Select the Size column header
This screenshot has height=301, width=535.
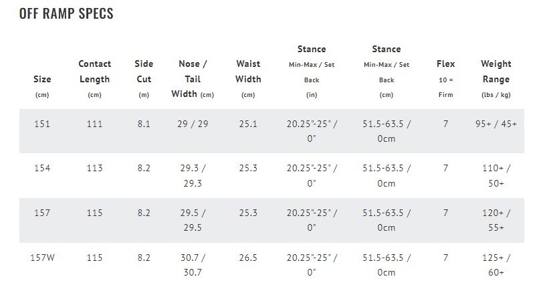pyautogui.click(x=42, y=79)
